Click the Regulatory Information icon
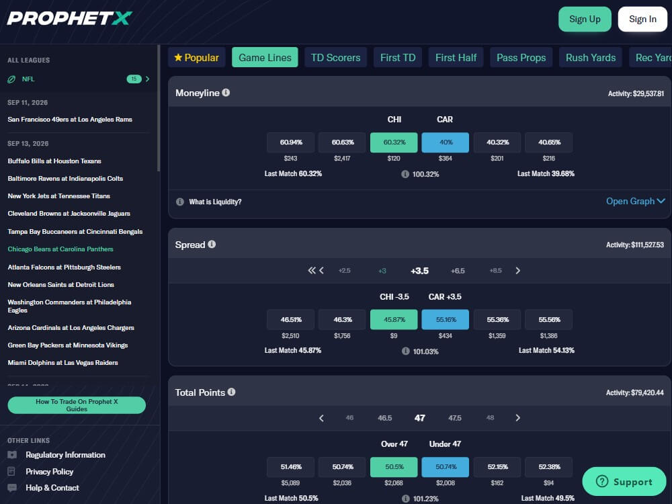Image resolution: width=672 pixels, height=504 pixels. point(12,455)
